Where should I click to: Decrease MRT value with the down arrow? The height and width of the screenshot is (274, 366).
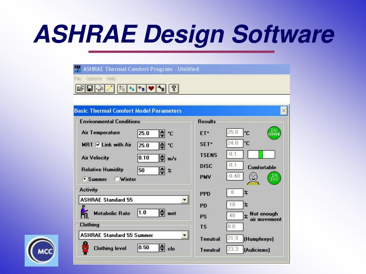pyautogui.click(x=162, y=148)
